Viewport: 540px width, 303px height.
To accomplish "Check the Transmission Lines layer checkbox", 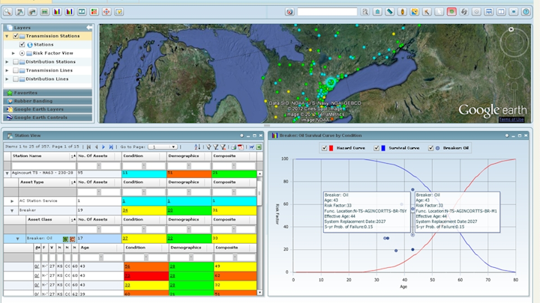I will [16, 70].
